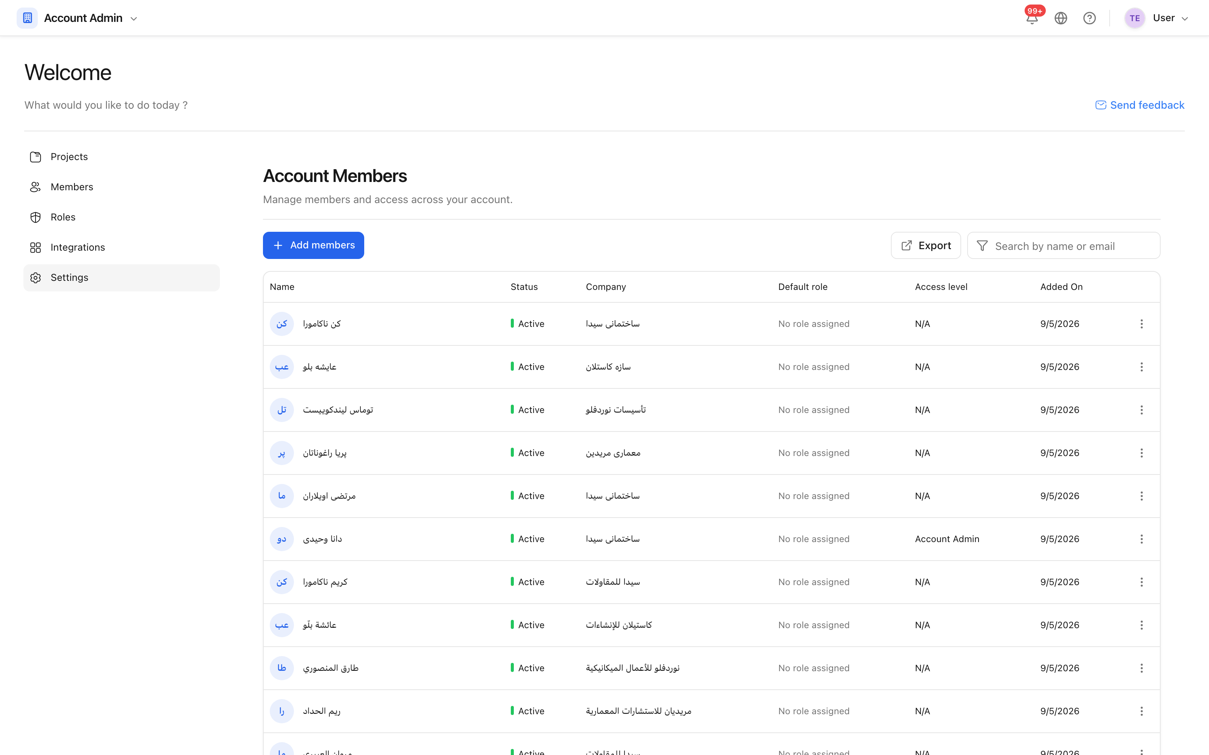Expand the User menu chevron
Image resolution: width=1209 pixels, height=755 pixels.
[x=1184, y=18]
